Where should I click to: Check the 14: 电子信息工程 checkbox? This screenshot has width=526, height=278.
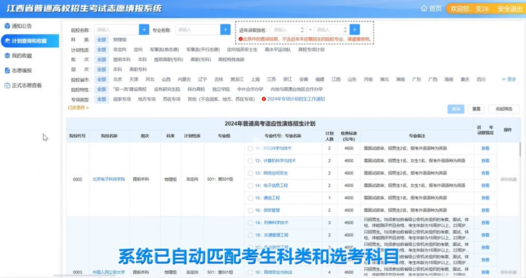point(250,186)
